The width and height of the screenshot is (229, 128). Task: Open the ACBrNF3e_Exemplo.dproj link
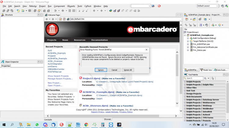point(98,92)
